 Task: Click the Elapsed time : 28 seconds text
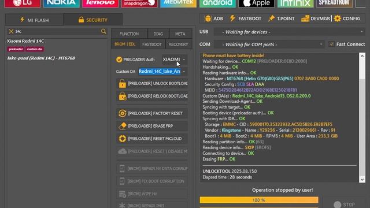pos(227,177)
